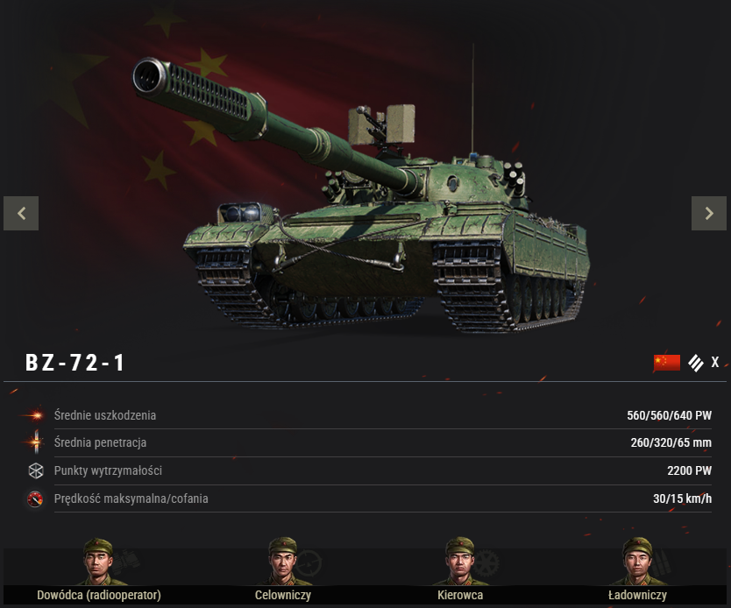Click the heavy tank class icon
Image resolution: width=731 pixels, height=608 pixels.
[696, 363]
